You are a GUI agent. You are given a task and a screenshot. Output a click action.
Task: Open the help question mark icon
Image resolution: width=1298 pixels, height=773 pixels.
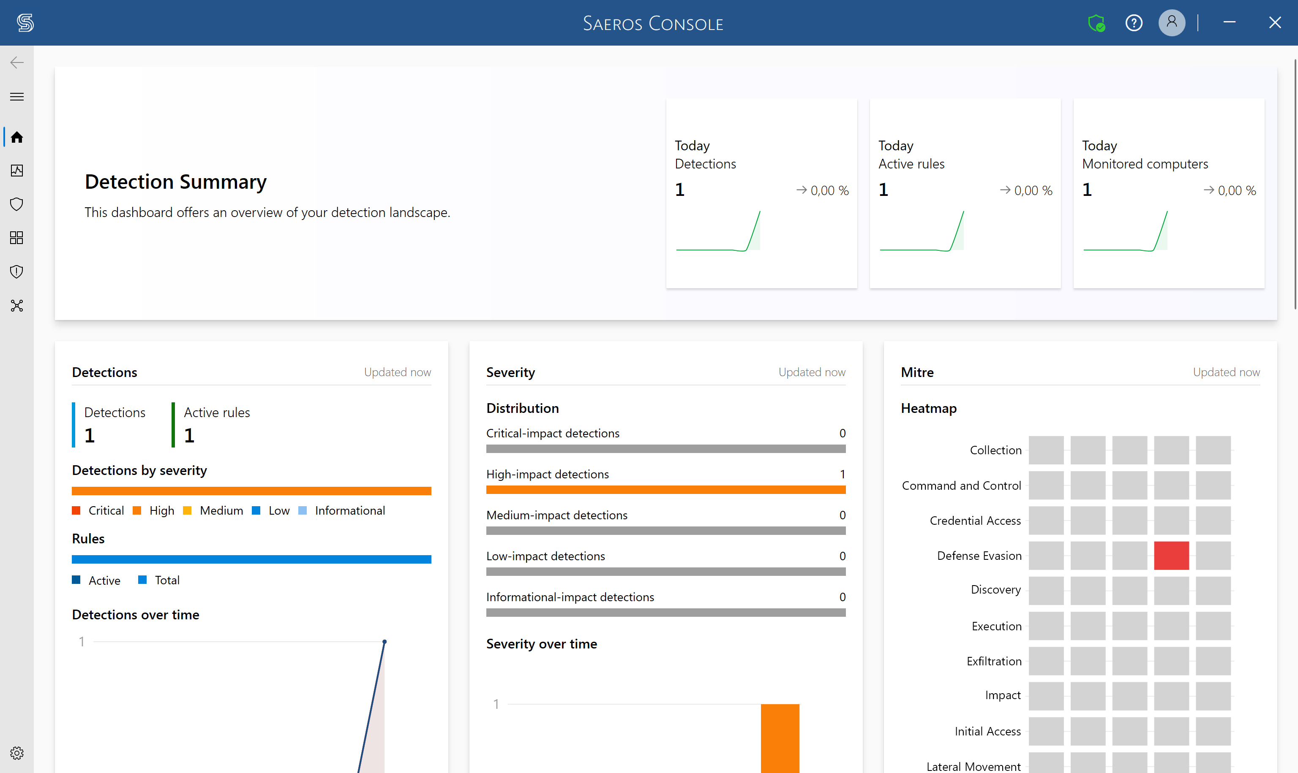(x=1134, y=23)
